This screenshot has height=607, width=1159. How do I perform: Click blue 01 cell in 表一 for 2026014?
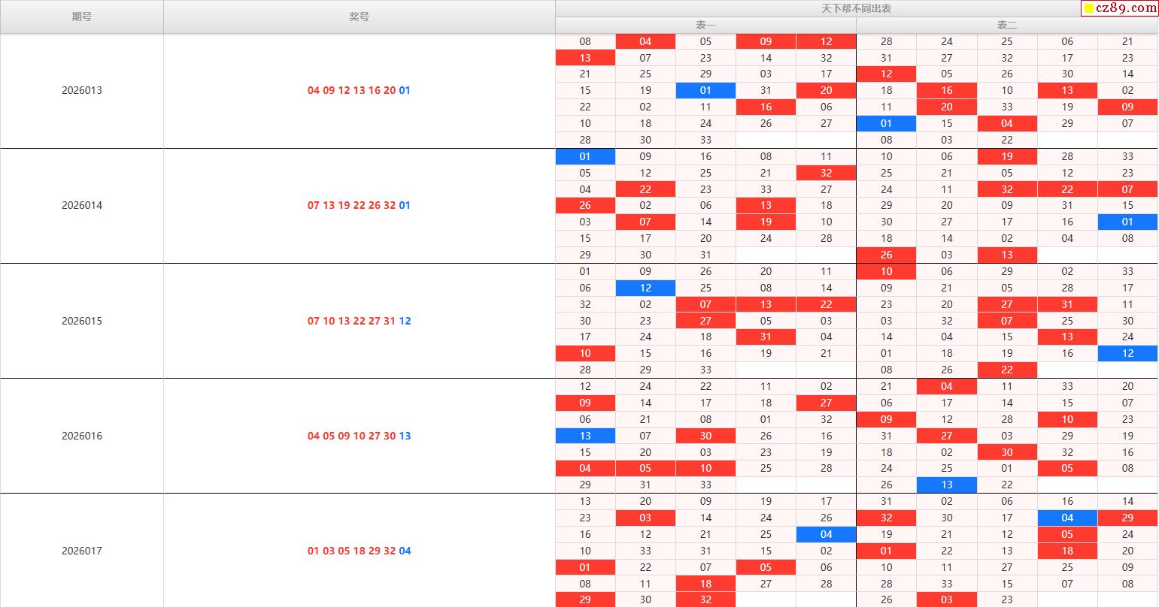(585, 156)
